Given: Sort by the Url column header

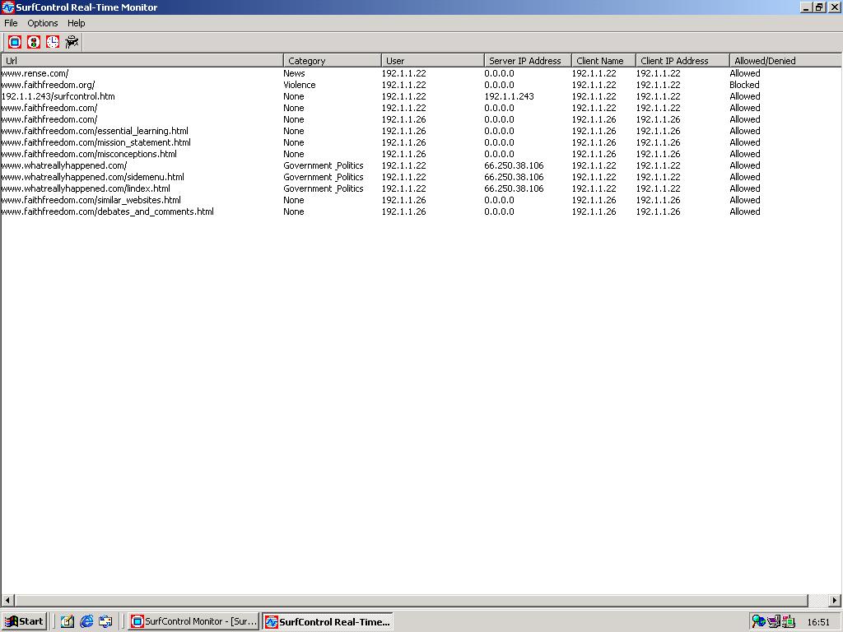Looking at the screenshot, I should (x=142, y=61).
